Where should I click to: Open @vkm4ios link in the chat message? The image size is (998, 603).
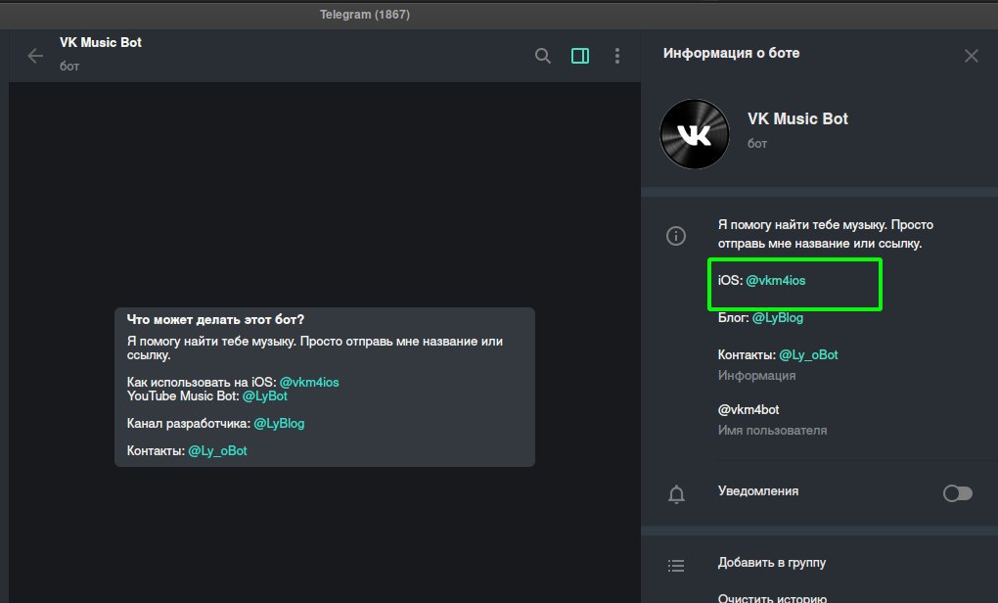pyautogui.click(x=309, y=382)
